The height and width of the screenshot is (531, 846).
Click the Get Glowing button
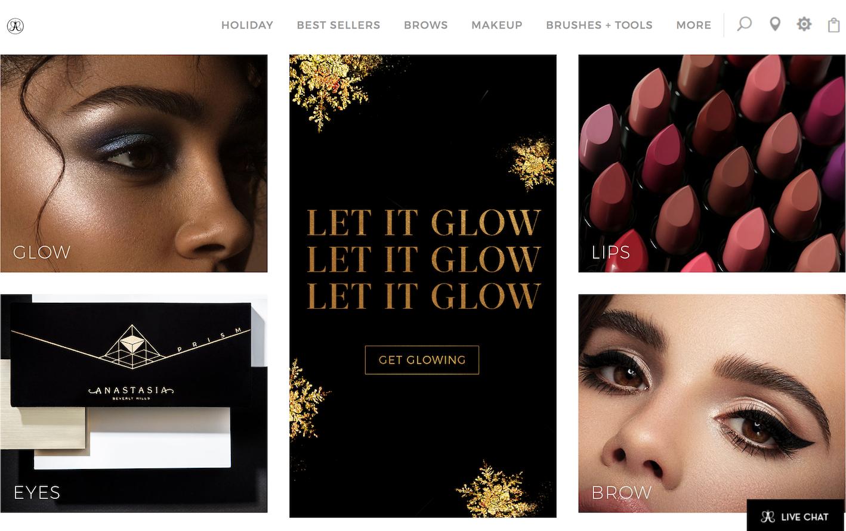tap(422, 360)
